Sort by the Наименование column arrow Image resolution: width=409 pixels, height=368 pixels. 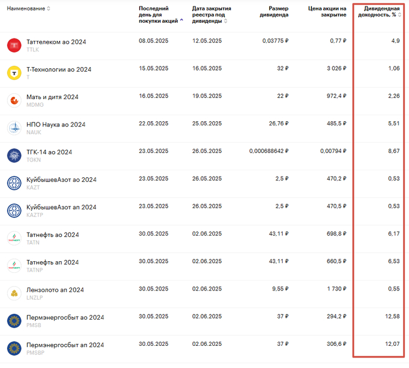click(48, 9)
